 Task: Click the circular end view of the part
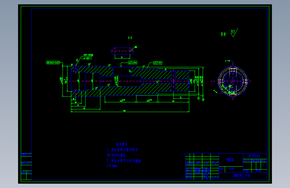[233, 81]
